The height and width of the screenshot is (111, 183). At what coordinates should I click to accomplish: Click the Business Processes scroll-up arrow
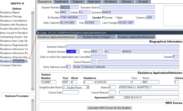point(33,100)
